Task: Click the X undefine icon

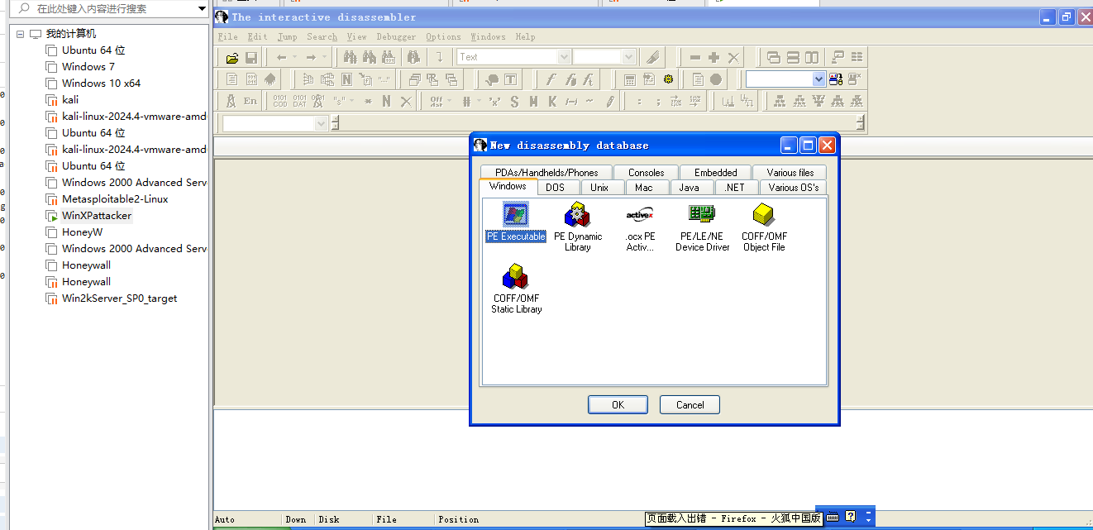Action: [405, 101]
